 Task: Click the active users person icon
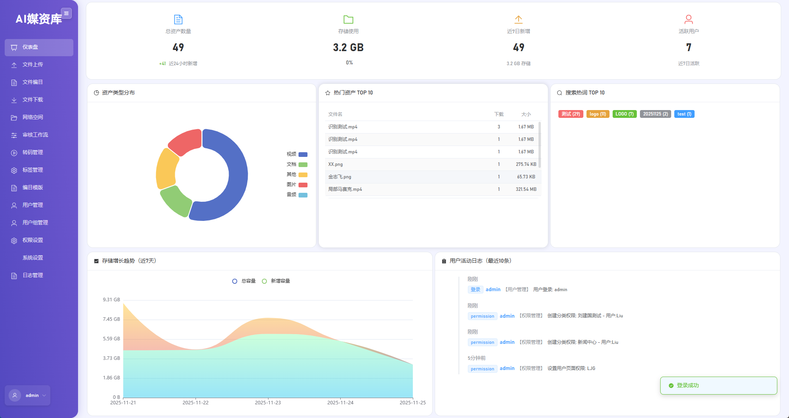click(688, 19)
